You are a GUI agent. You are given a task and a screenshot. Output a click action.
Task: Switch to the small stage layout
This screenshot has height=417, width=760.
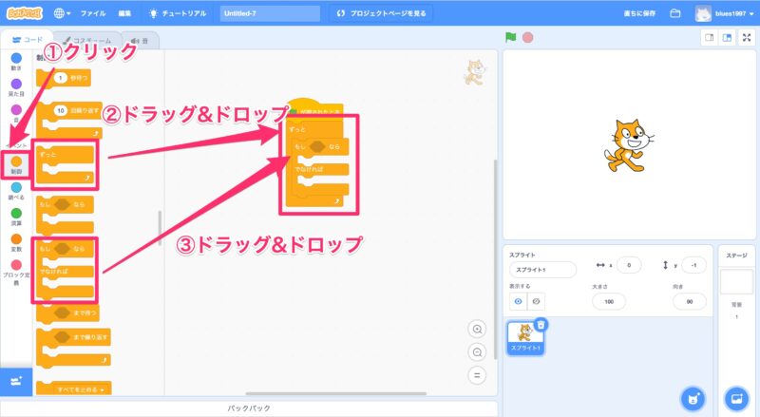coord(709,38)
